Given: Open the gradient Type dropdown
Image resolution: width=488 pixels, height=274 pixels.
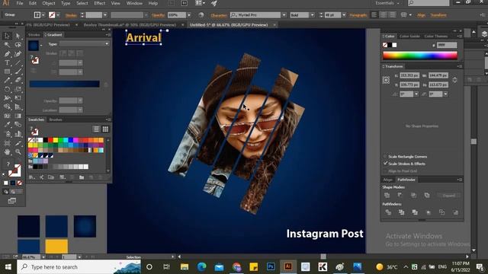Looking at the screenshot, I should click(84, 44).
